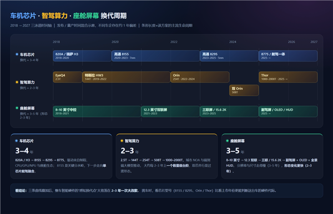Click the 车机芯片 title in the summary card
The width and height of the screenshot is (333, 214).
click(26, 141)
